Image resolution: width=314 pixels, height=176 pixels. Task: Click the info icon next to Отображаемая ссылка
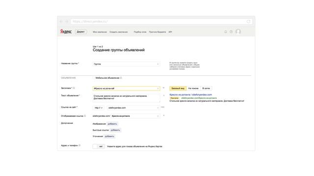pos(85,116)
